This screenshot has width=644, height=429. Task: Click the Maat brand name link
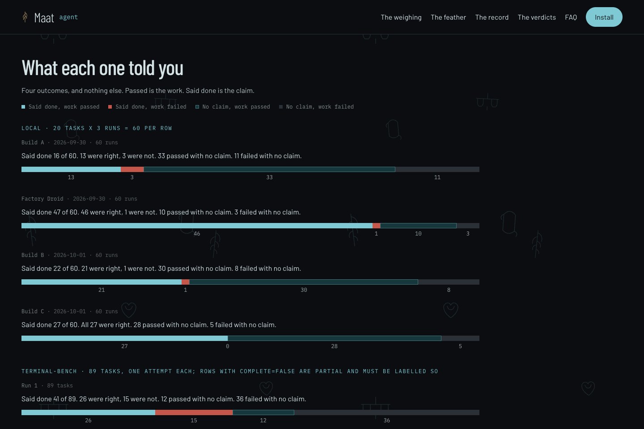pos(44,17)
